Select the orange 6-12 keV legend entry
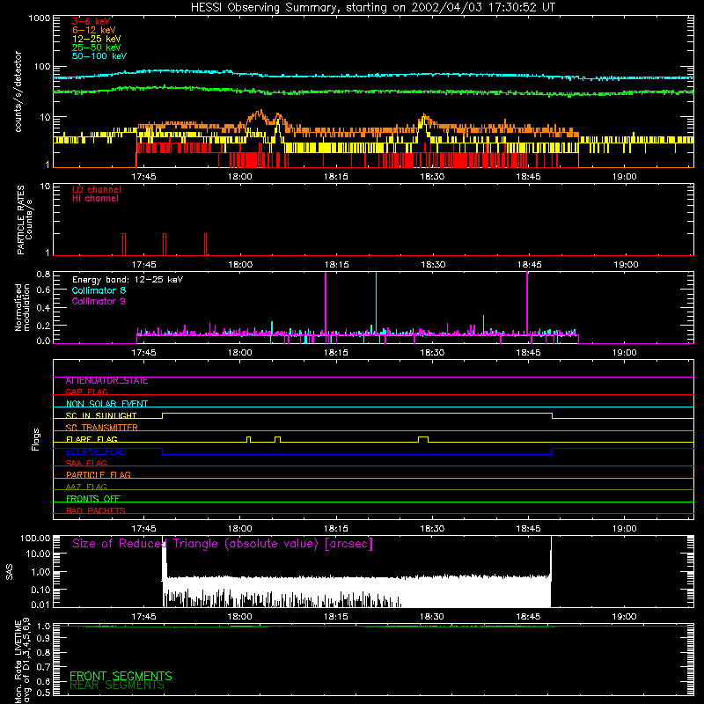This screenshot has height=704, width=704. point(94,30)
